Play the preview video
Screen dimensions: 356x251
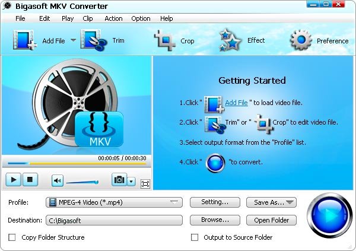(x=14, y=180)
